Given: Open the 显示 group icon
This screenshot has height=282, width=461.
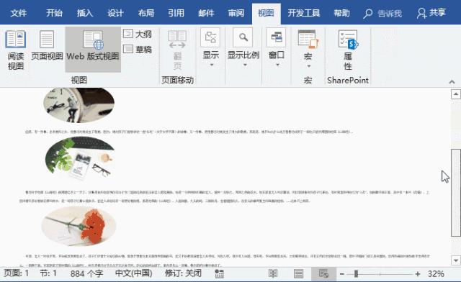Looking at the screenshot, I should [210, 37].
